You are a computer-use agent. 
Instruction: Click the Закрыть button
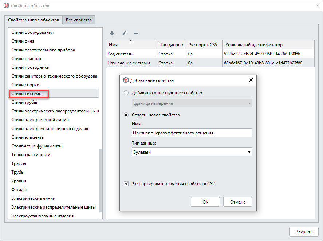click(x=304, y=232)
